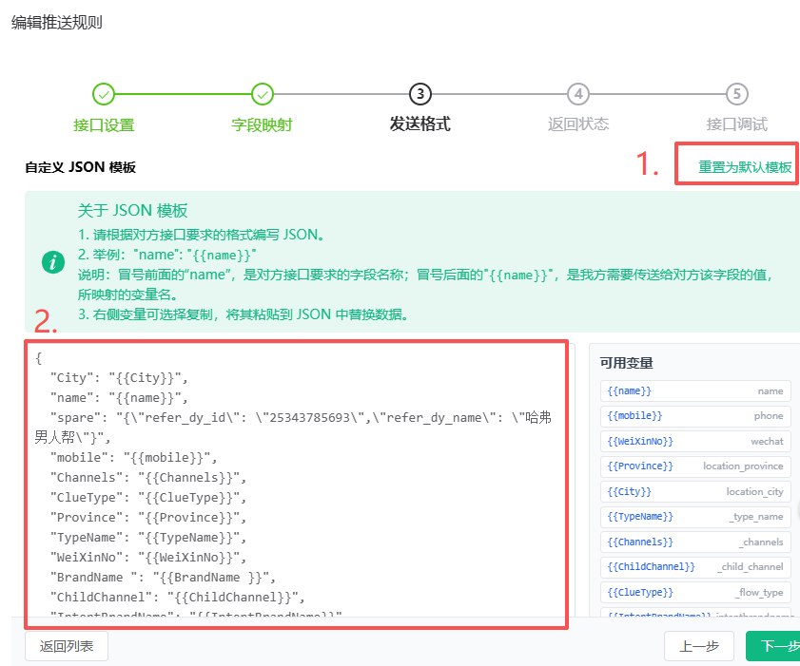Click the "mobile" line in JSON editor

134,458
